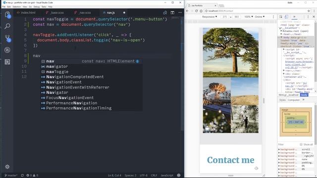Screen dimensions: 317x178
Task: Click the inspect element picker in DevTools
Action: (281, 17)
